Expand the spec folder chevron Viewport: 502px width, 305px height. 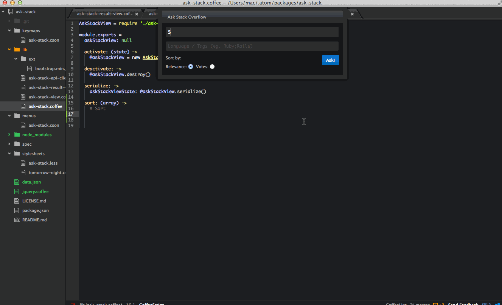(9, 144)
